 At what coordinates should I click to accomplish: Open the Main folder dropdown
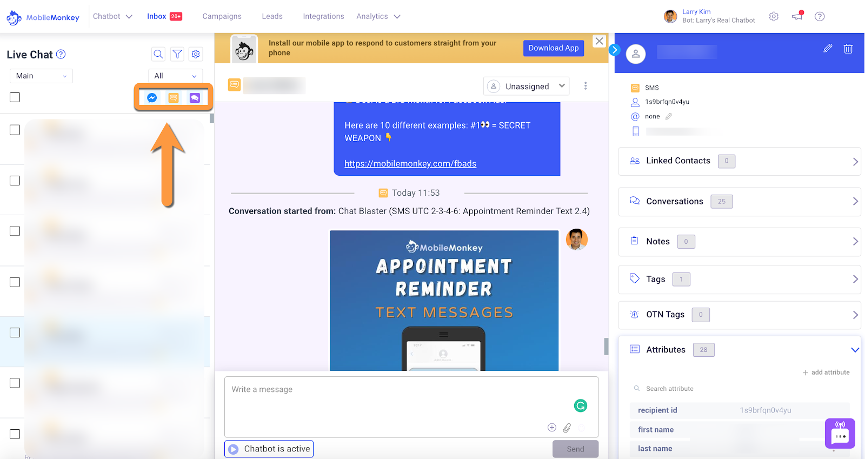(41, 76)
